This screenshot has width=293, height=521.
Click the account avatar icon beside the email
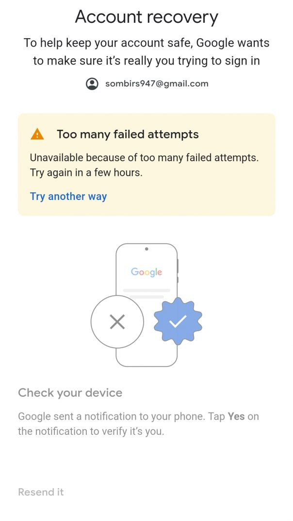pos(92,84)
